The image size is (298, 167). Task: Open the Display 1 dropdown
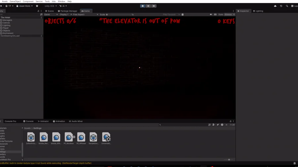click(66, 15)
